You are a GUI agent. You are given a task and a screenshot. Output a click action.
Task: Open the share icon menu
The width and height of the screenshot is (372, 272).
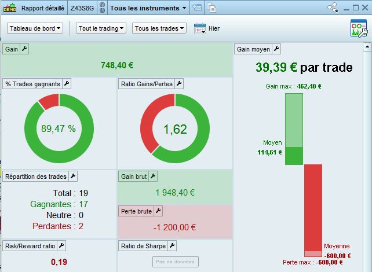[333, 8]
